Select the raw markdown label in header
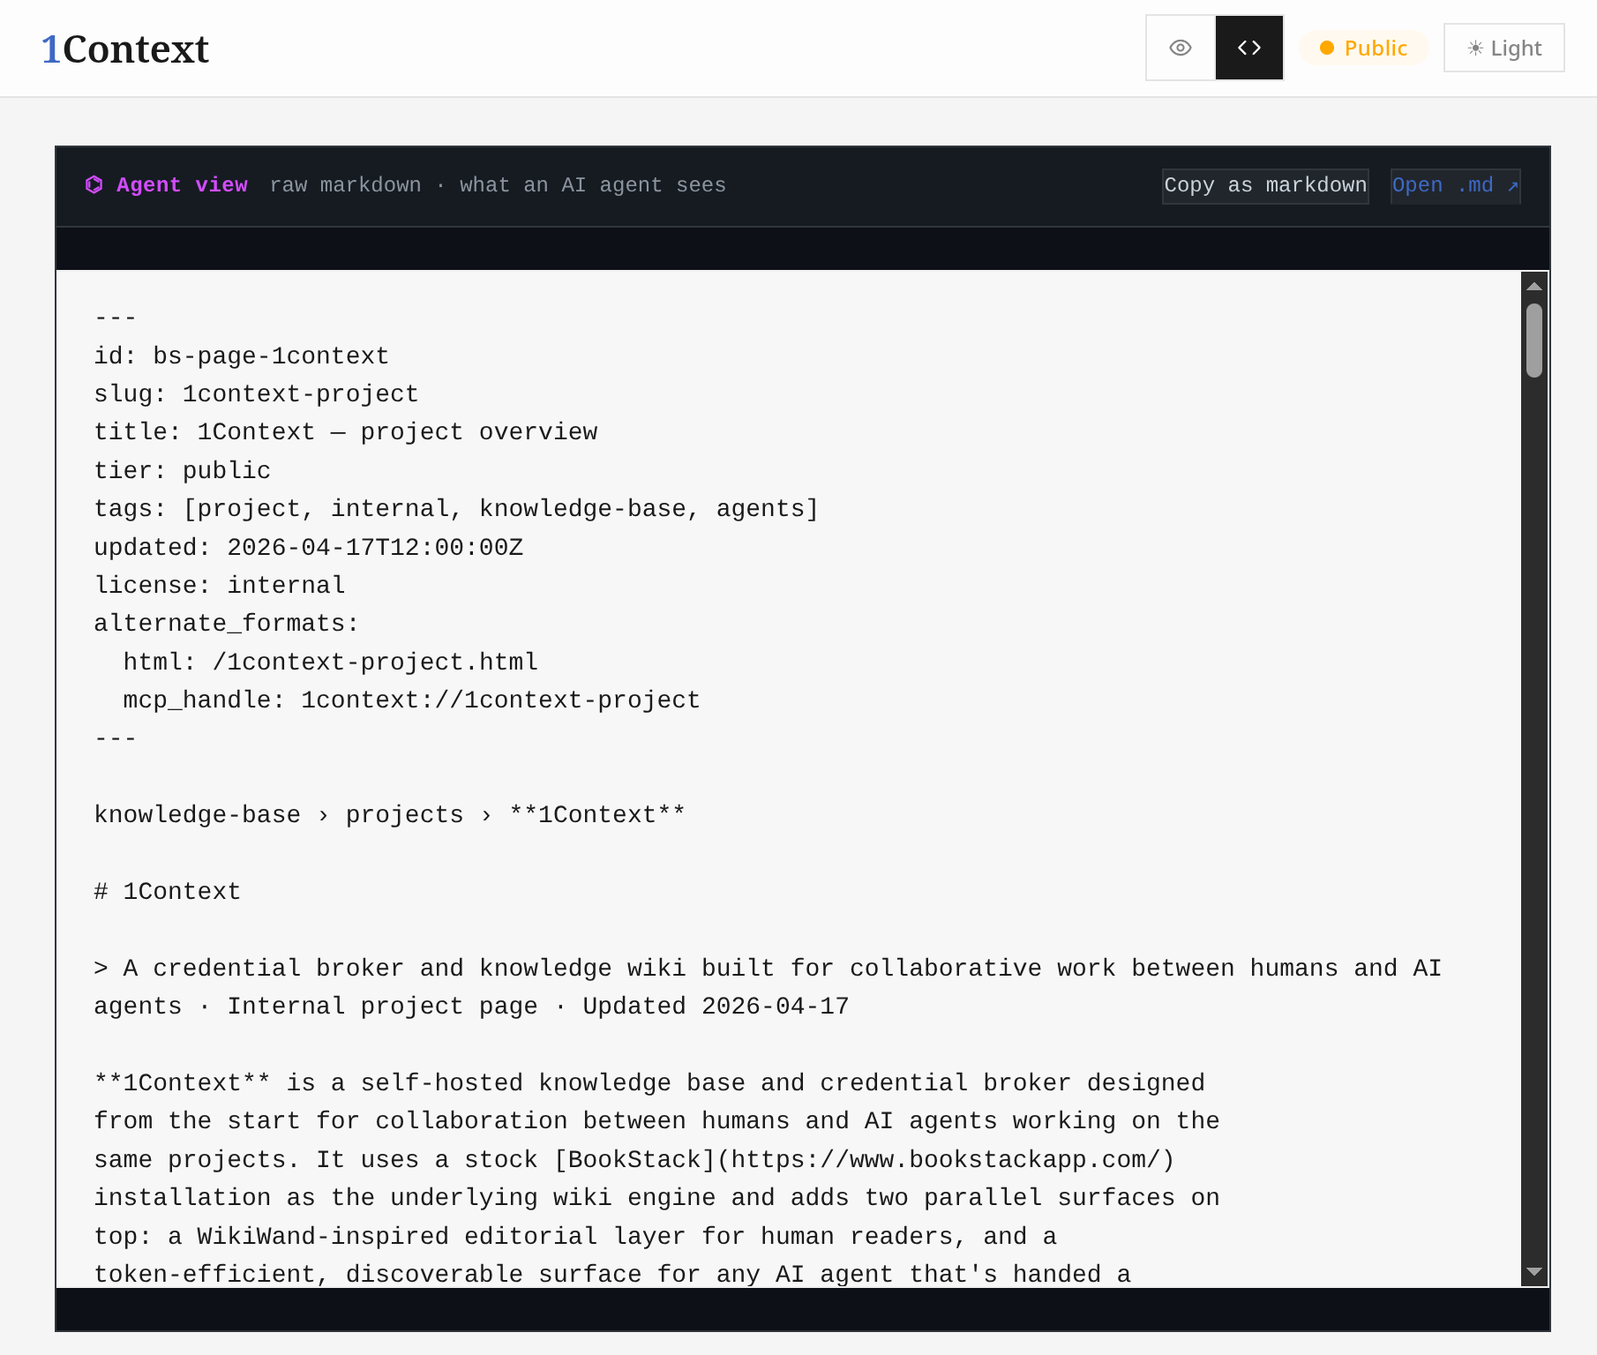Screen dimensions: 1597x1355 coord(345,185)
